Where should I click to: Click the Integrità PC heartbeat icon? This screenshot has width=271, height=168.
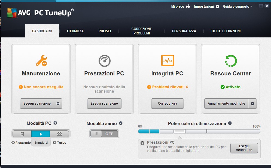click(168, 60)
